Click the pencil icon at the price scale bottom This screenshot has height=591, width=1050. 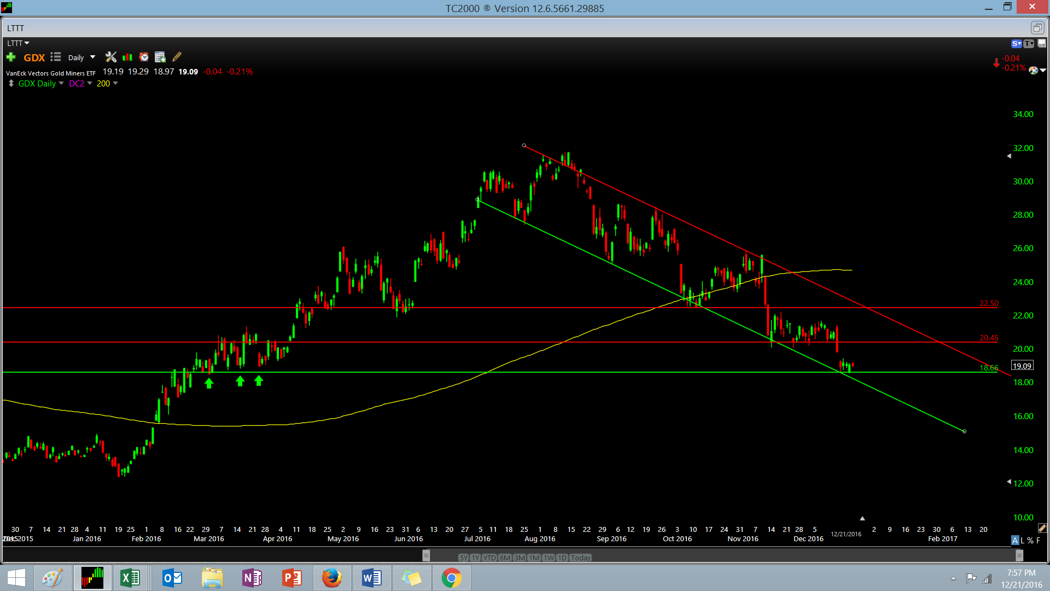coord(1042,528)
